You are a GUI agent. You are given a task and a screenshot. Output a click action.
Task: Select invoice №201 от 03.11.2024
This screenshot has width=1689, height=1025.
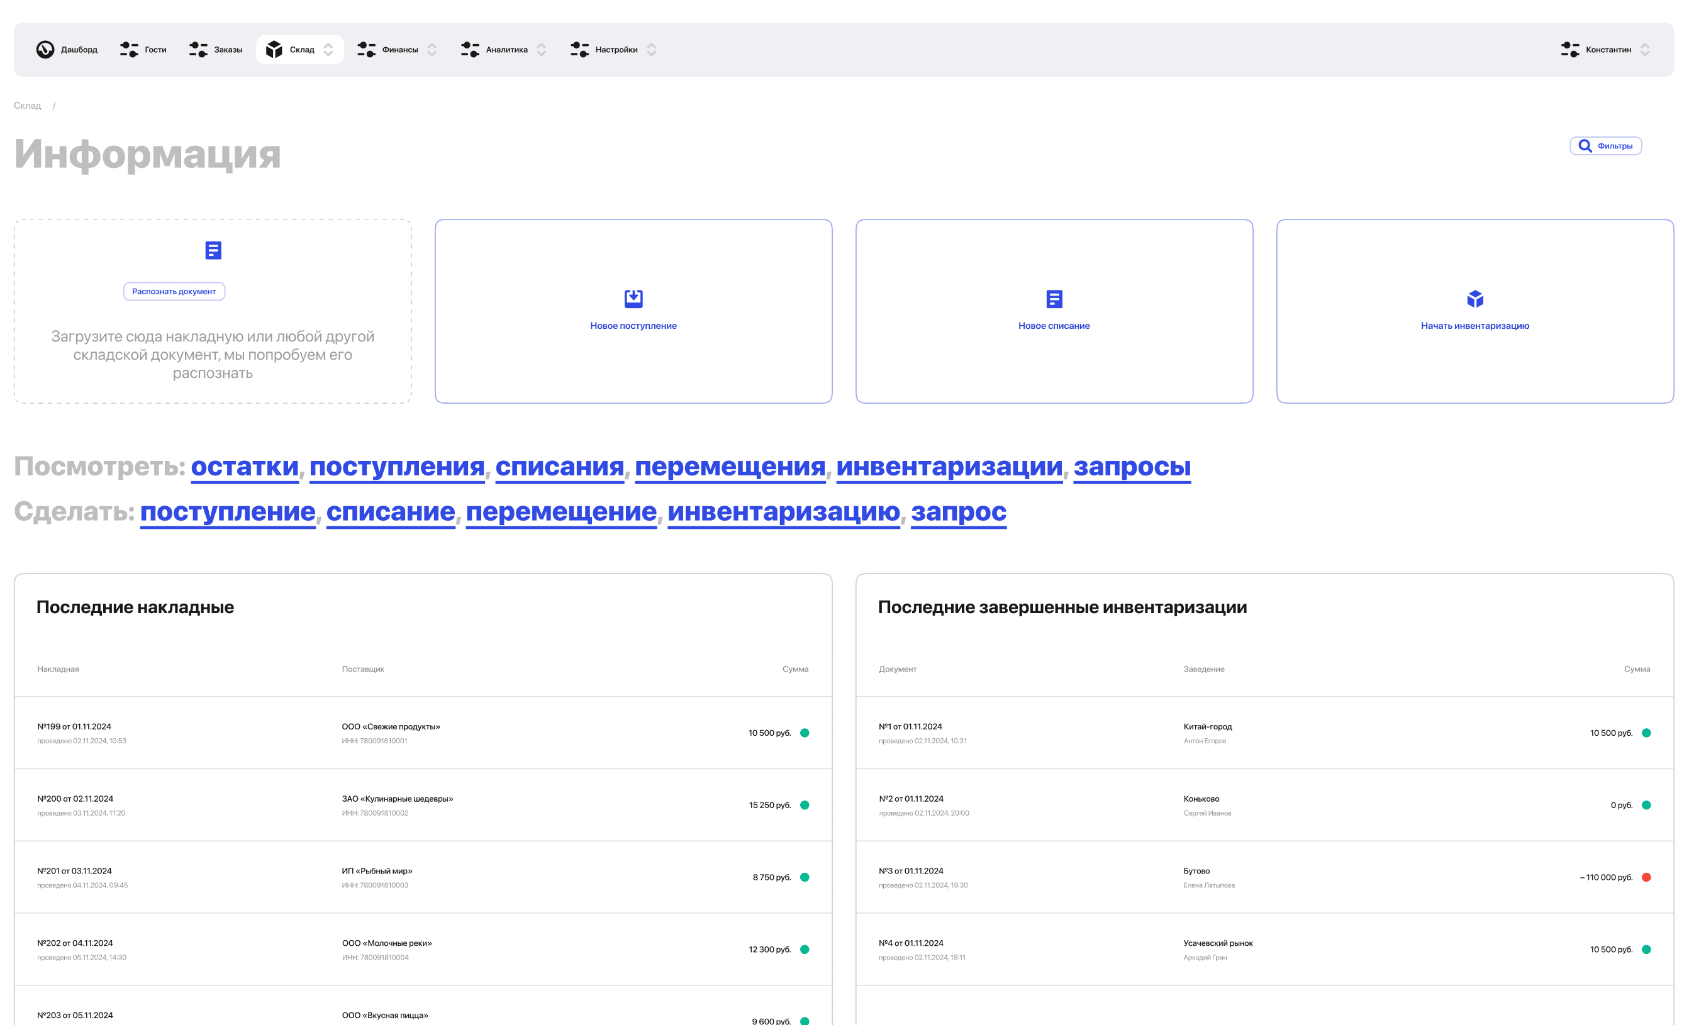[x=75, y=871]
